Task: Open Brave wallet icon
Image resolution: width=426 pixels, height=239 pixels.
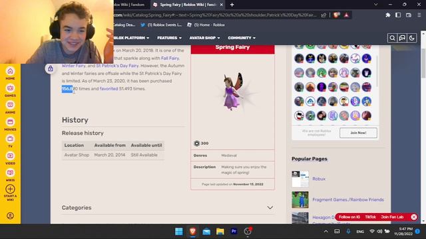Action: coord(408,15)
